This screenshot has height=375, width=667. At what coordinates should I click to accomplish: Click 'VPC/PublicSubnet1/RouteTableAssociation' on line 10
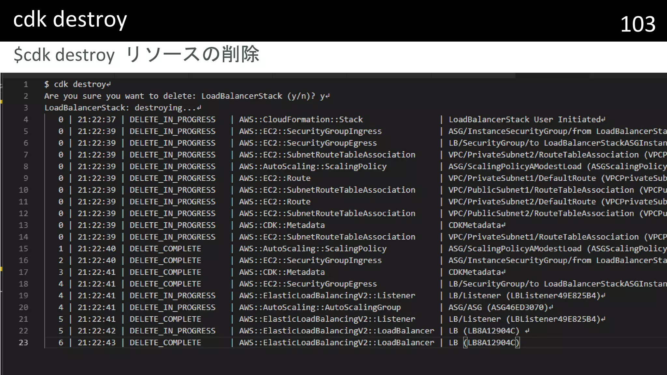pyautogui.click(x=541, y=190)
